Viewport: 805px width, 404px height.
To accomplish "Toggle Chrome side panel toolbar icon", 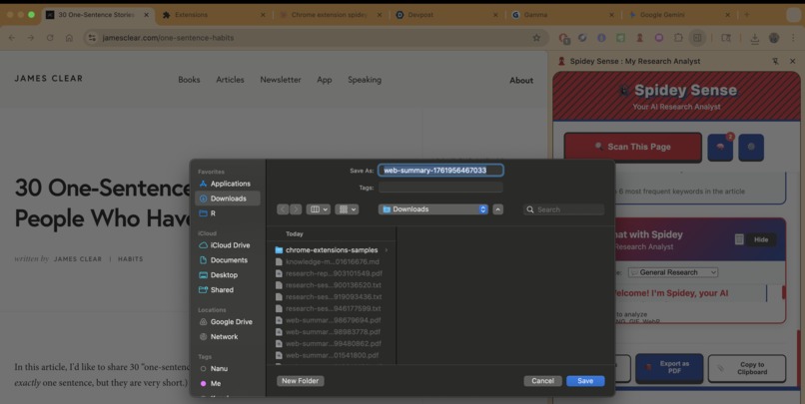I will pos(697,38).
